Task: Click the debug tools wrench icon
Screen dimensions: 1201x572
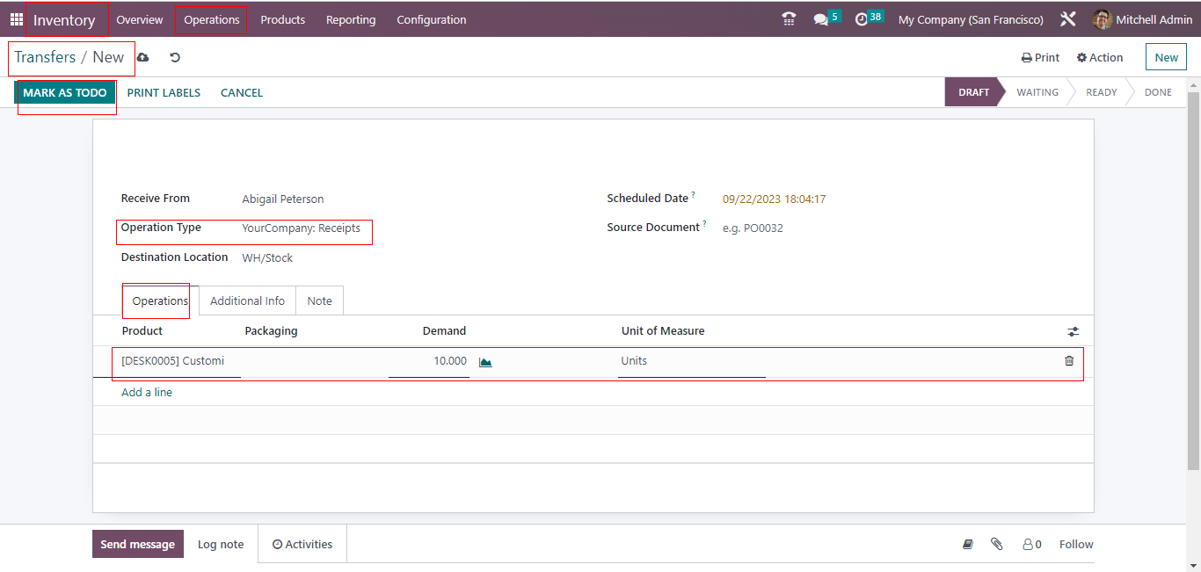Action: pos(1068,19)
